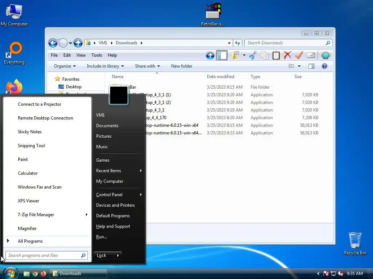Image resolution: width=373 pixels, height=279 pixels.
Task: Open the View menu
Action: pos(81,55)
